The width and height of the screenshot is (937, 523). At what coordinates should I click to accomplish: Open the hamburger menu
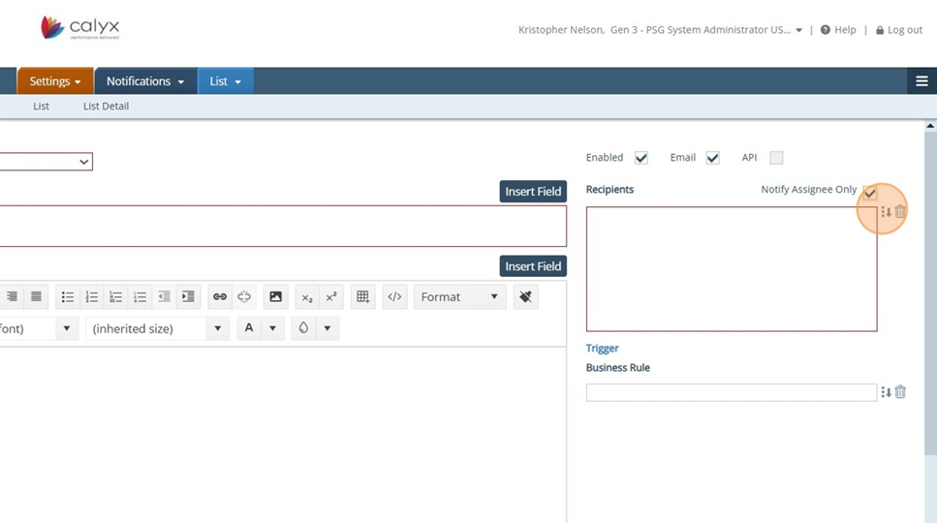[921, 81]
